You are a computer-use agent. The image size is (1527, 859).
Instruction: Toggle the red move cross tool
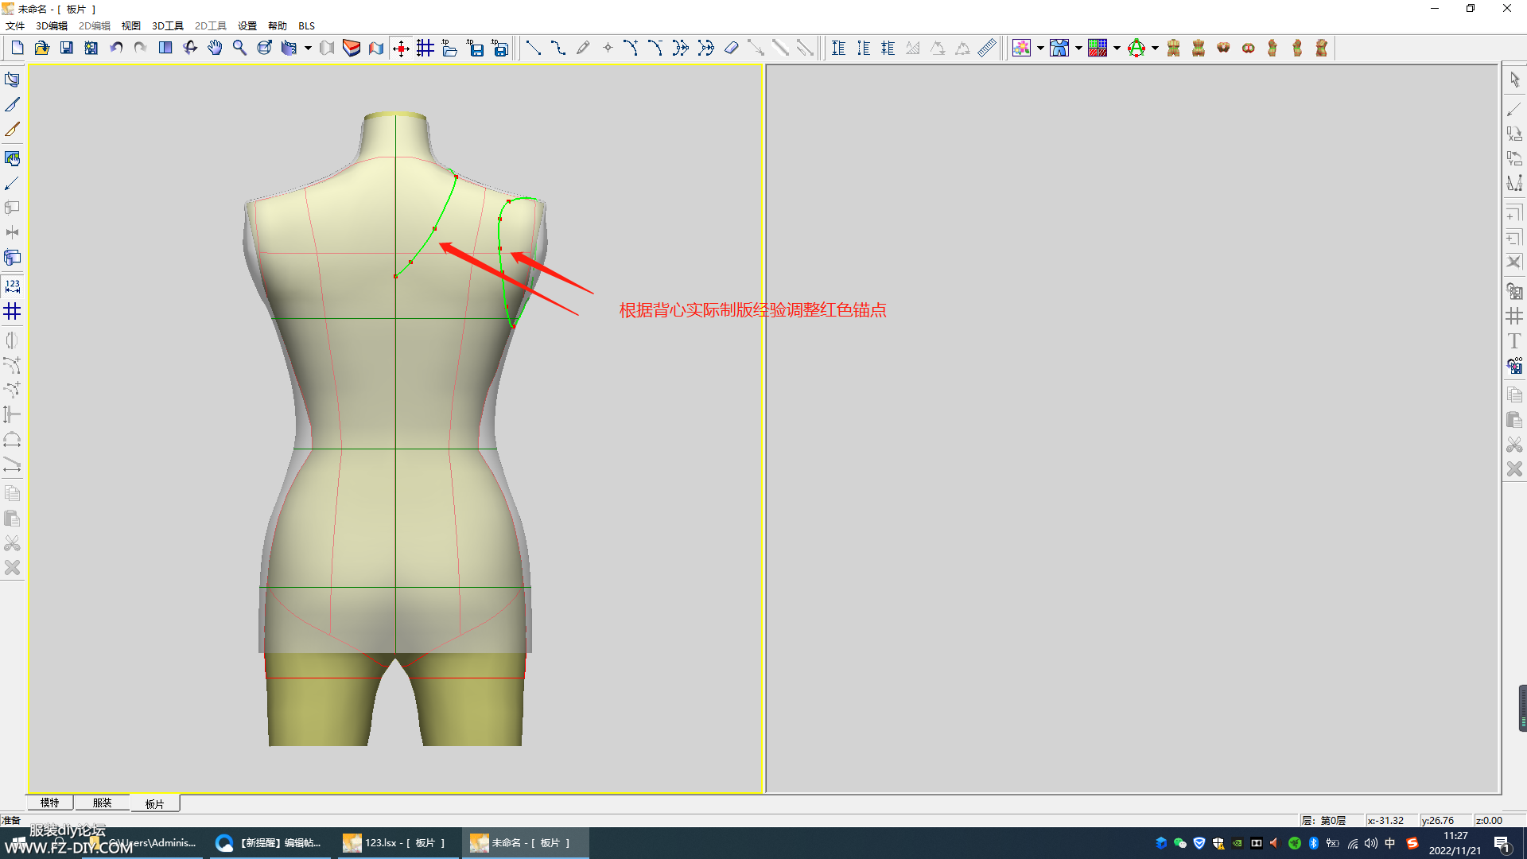pyautogui.click(x=401, y=49)
